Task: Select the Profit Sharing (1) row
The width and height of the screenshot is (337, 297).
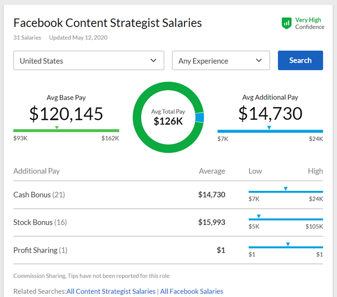Action: click(x=40, y=250)
